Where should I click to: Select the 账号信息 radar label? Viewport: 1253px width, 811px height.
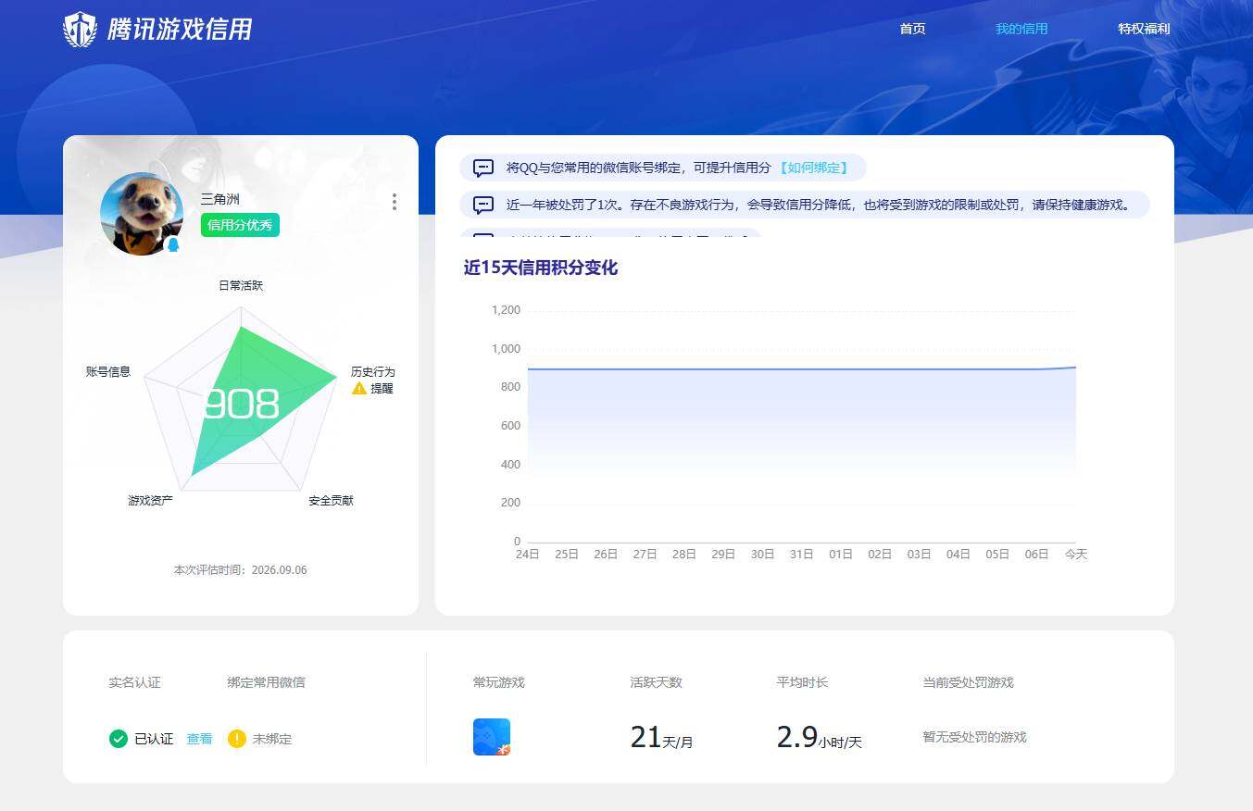point(108,371)
